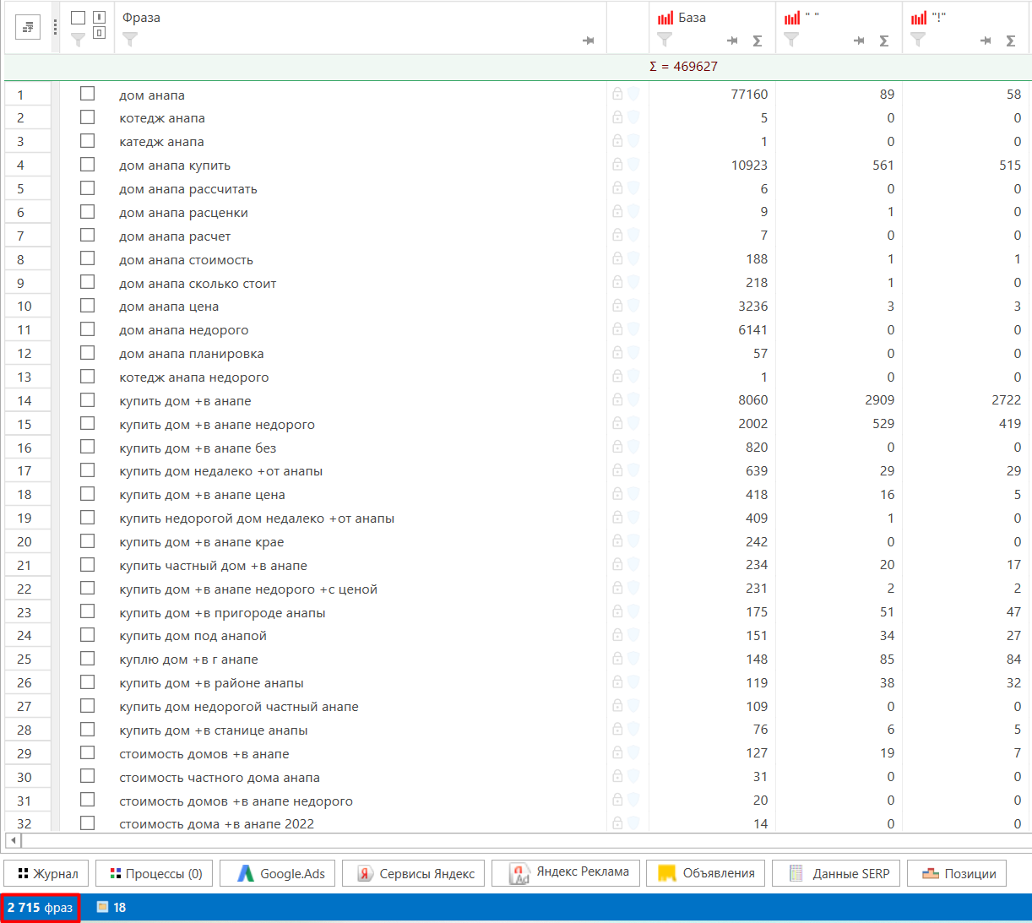The image size is (1032, 923).
Task: Click the horizontal scrollbar left arrow
Action: click(12, 840)
